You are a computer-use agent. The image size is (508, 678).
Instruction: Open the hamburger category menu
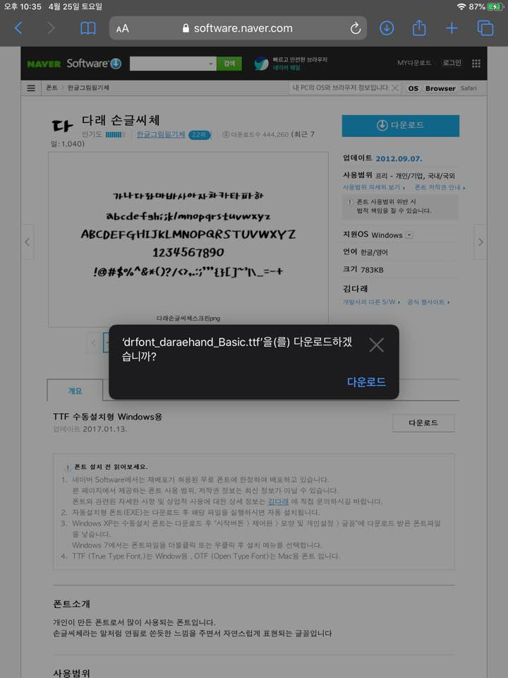pyautogui.click(x=31, y=88)
